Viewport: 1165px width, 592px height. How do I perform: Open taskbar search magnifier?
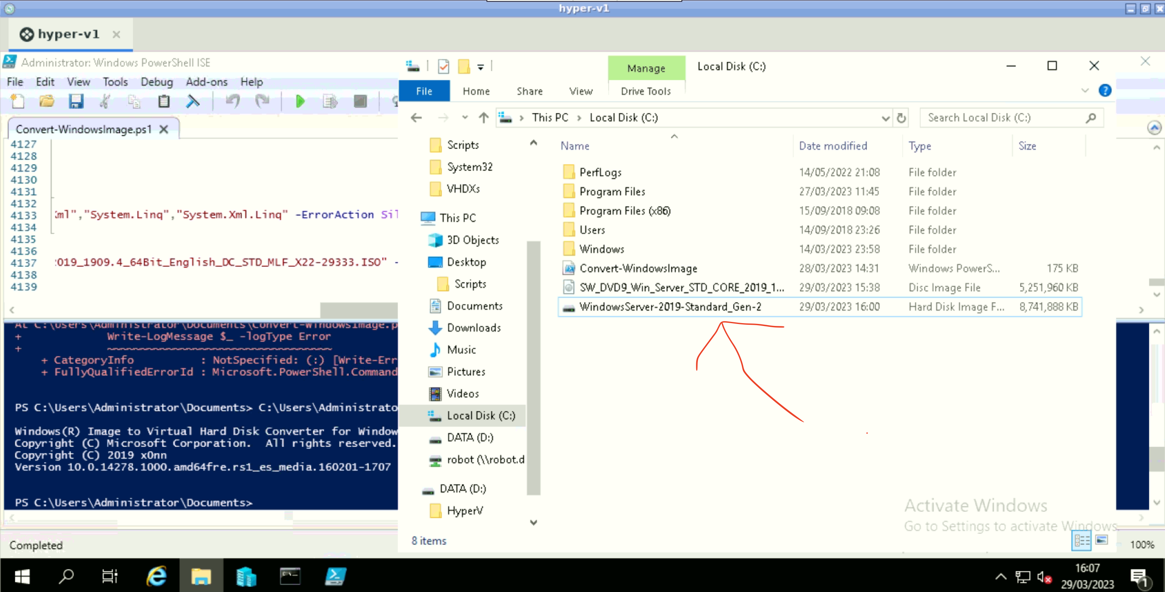coord(66,576)
